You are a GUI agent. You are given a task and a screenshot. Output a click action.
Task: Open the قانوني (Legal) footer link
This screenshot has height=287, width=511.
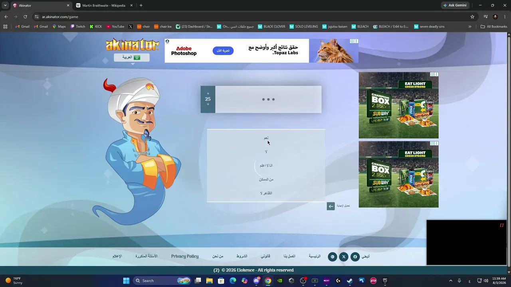click(265, 256)
